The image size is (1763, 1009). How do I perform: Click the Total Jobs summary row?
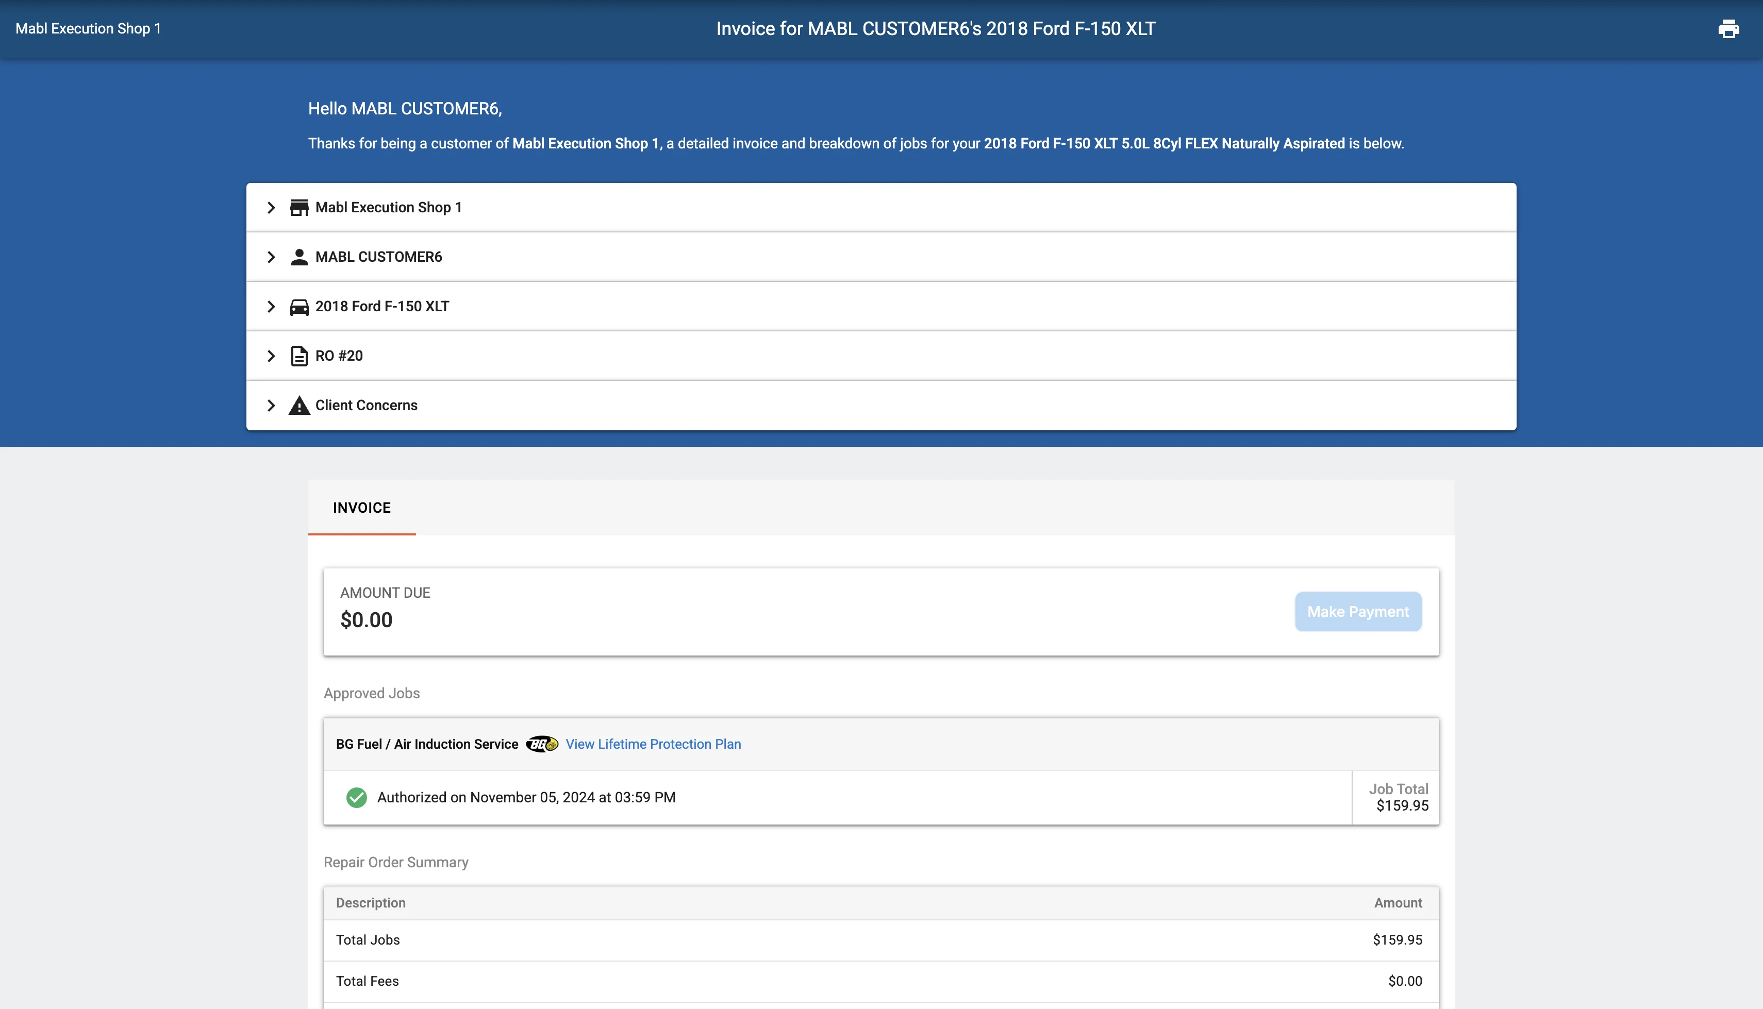pyautogui.click(x=880, y=940)
